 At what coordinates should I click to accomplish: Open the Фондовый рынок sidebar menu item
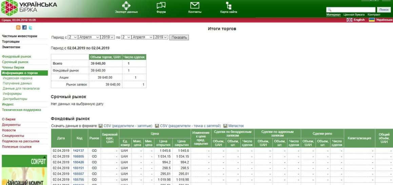pyautogui.click(x=16, y=57)
